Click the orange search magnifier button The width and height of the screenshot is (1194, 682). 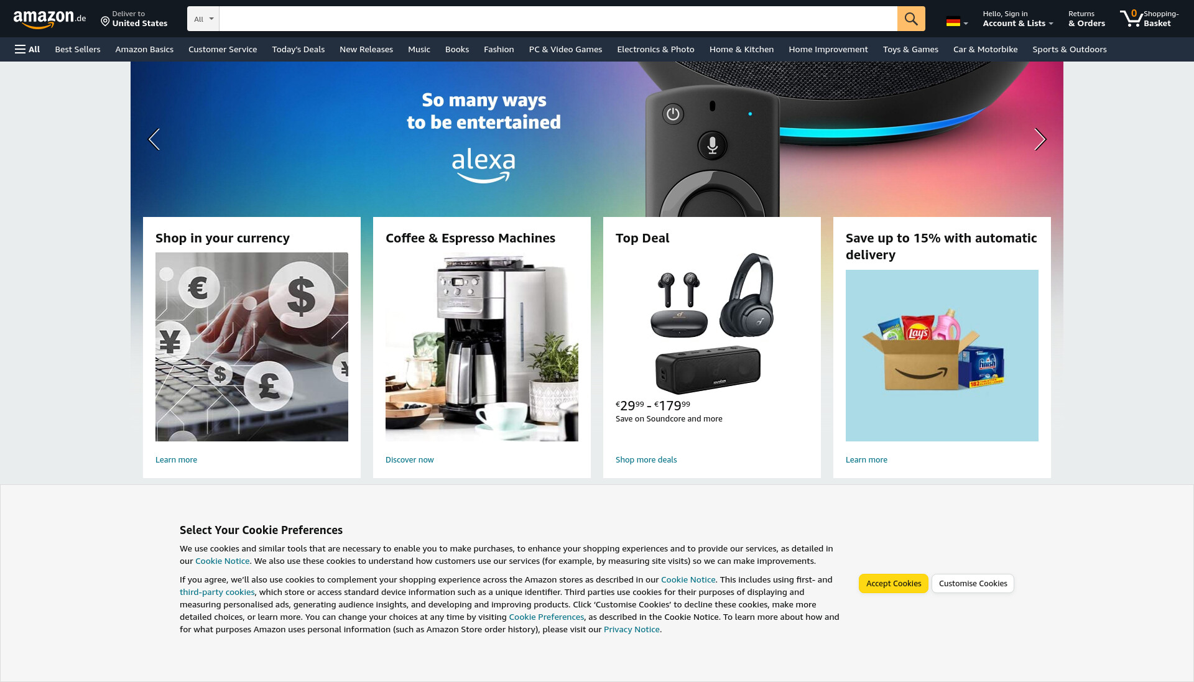(911, 19)
